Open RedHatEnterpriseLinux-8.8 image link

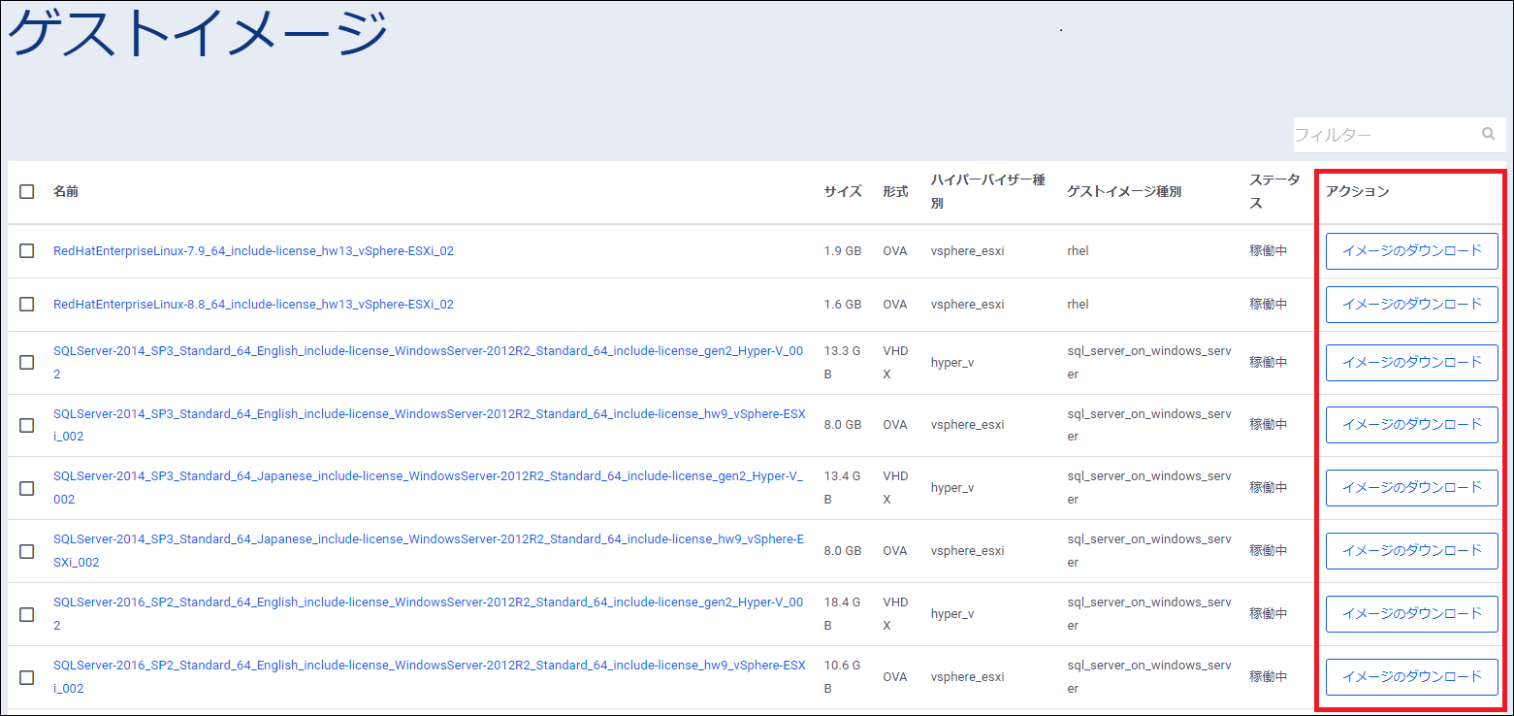click(x=253, y=305)
